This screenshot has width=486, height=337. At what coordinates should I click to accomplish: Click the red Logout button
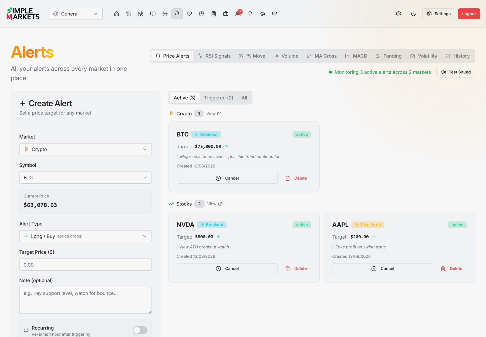pos(469,14)
